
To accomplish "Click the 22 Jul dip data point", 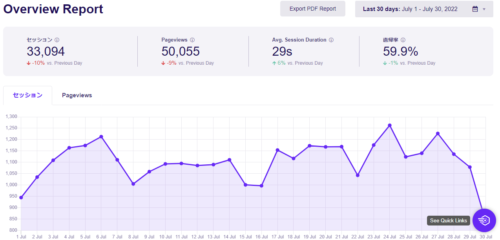I will coord(358,175).
